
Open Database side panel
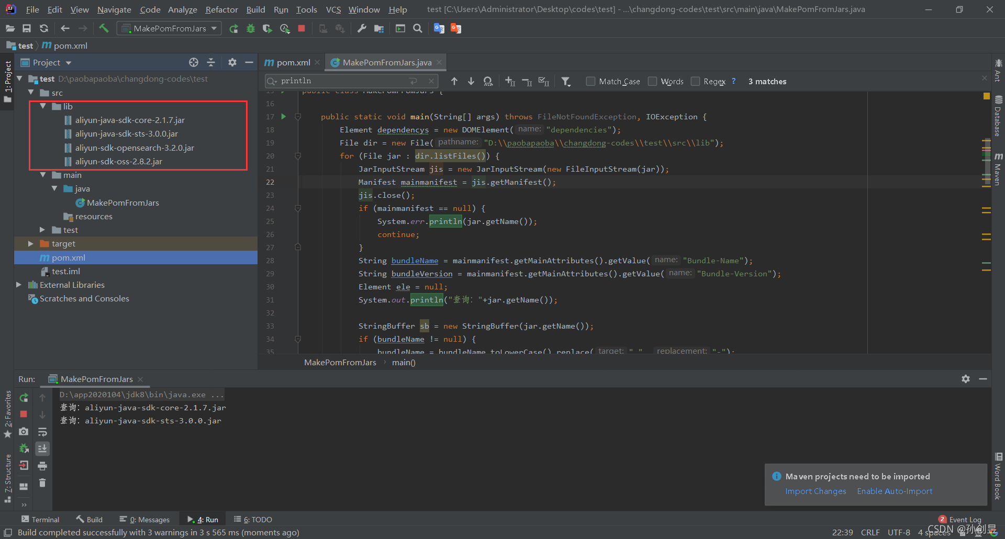(998, 116)
